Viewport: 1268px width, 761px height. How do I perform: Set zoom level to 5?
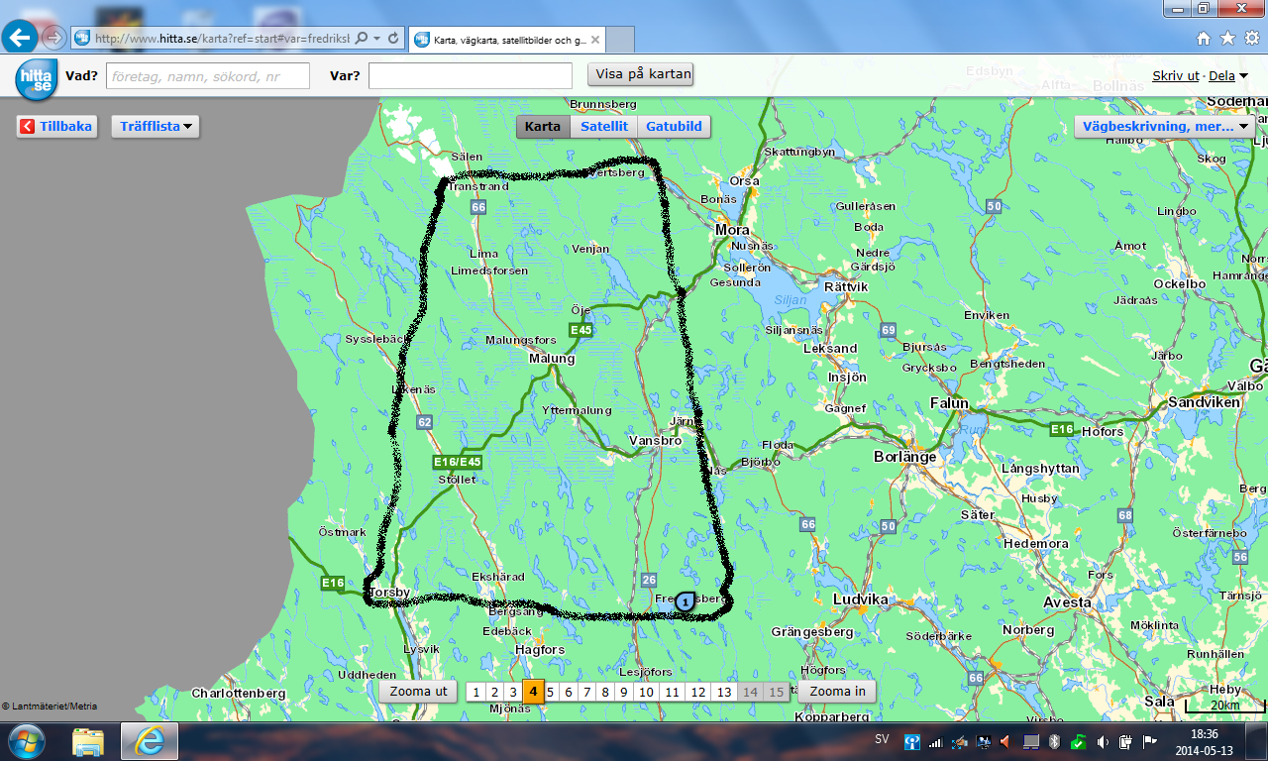point(552,693)
